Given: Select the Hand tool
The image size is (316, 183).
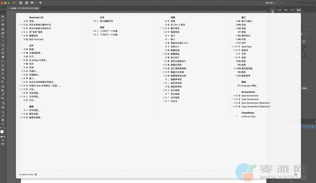Looking at the screenshot, I should pos(3,120).
